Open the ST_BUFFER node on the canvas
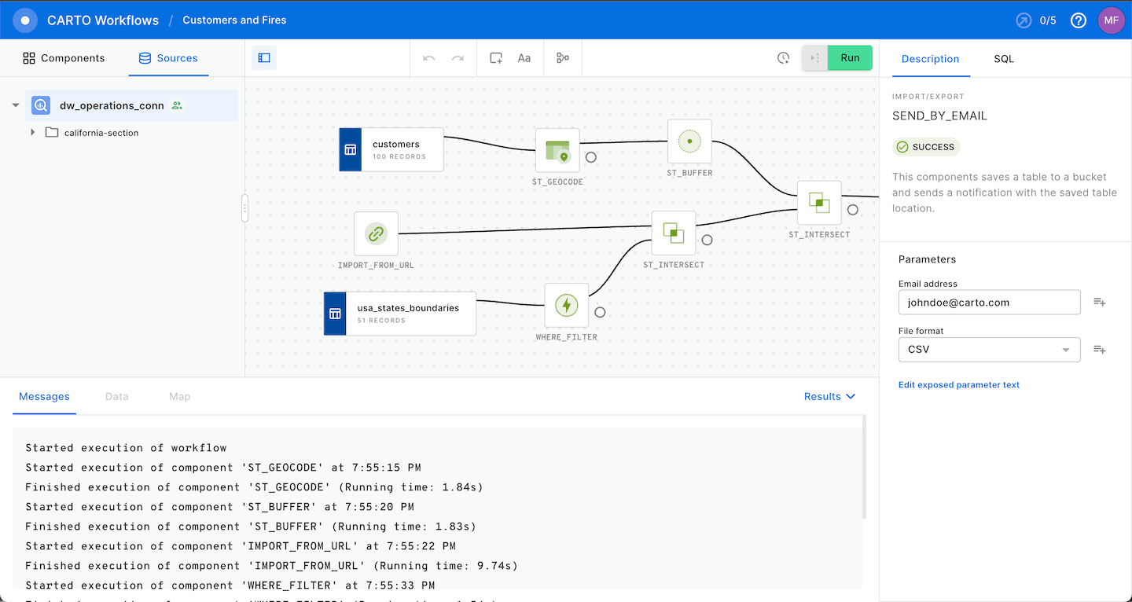 point(689,141)
